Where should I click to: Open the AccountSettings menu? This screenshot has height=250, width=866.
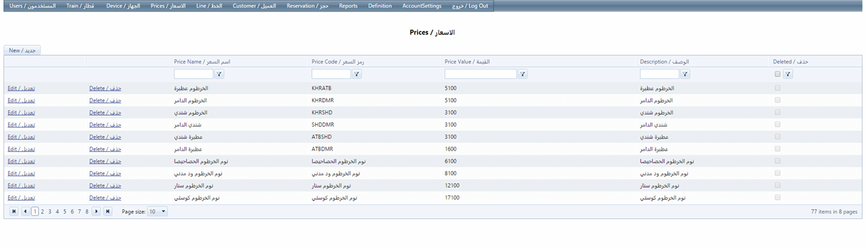[422, 5]
